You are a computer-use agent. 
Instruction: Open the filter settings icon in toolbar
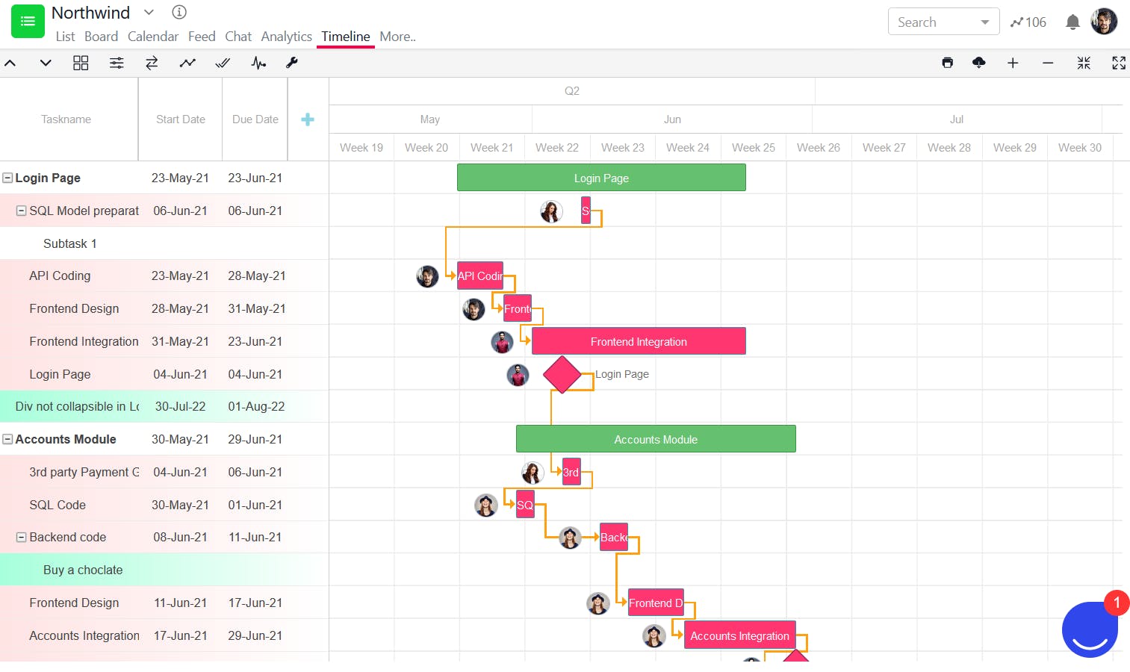pyautogui.click(x=117, y=63)
